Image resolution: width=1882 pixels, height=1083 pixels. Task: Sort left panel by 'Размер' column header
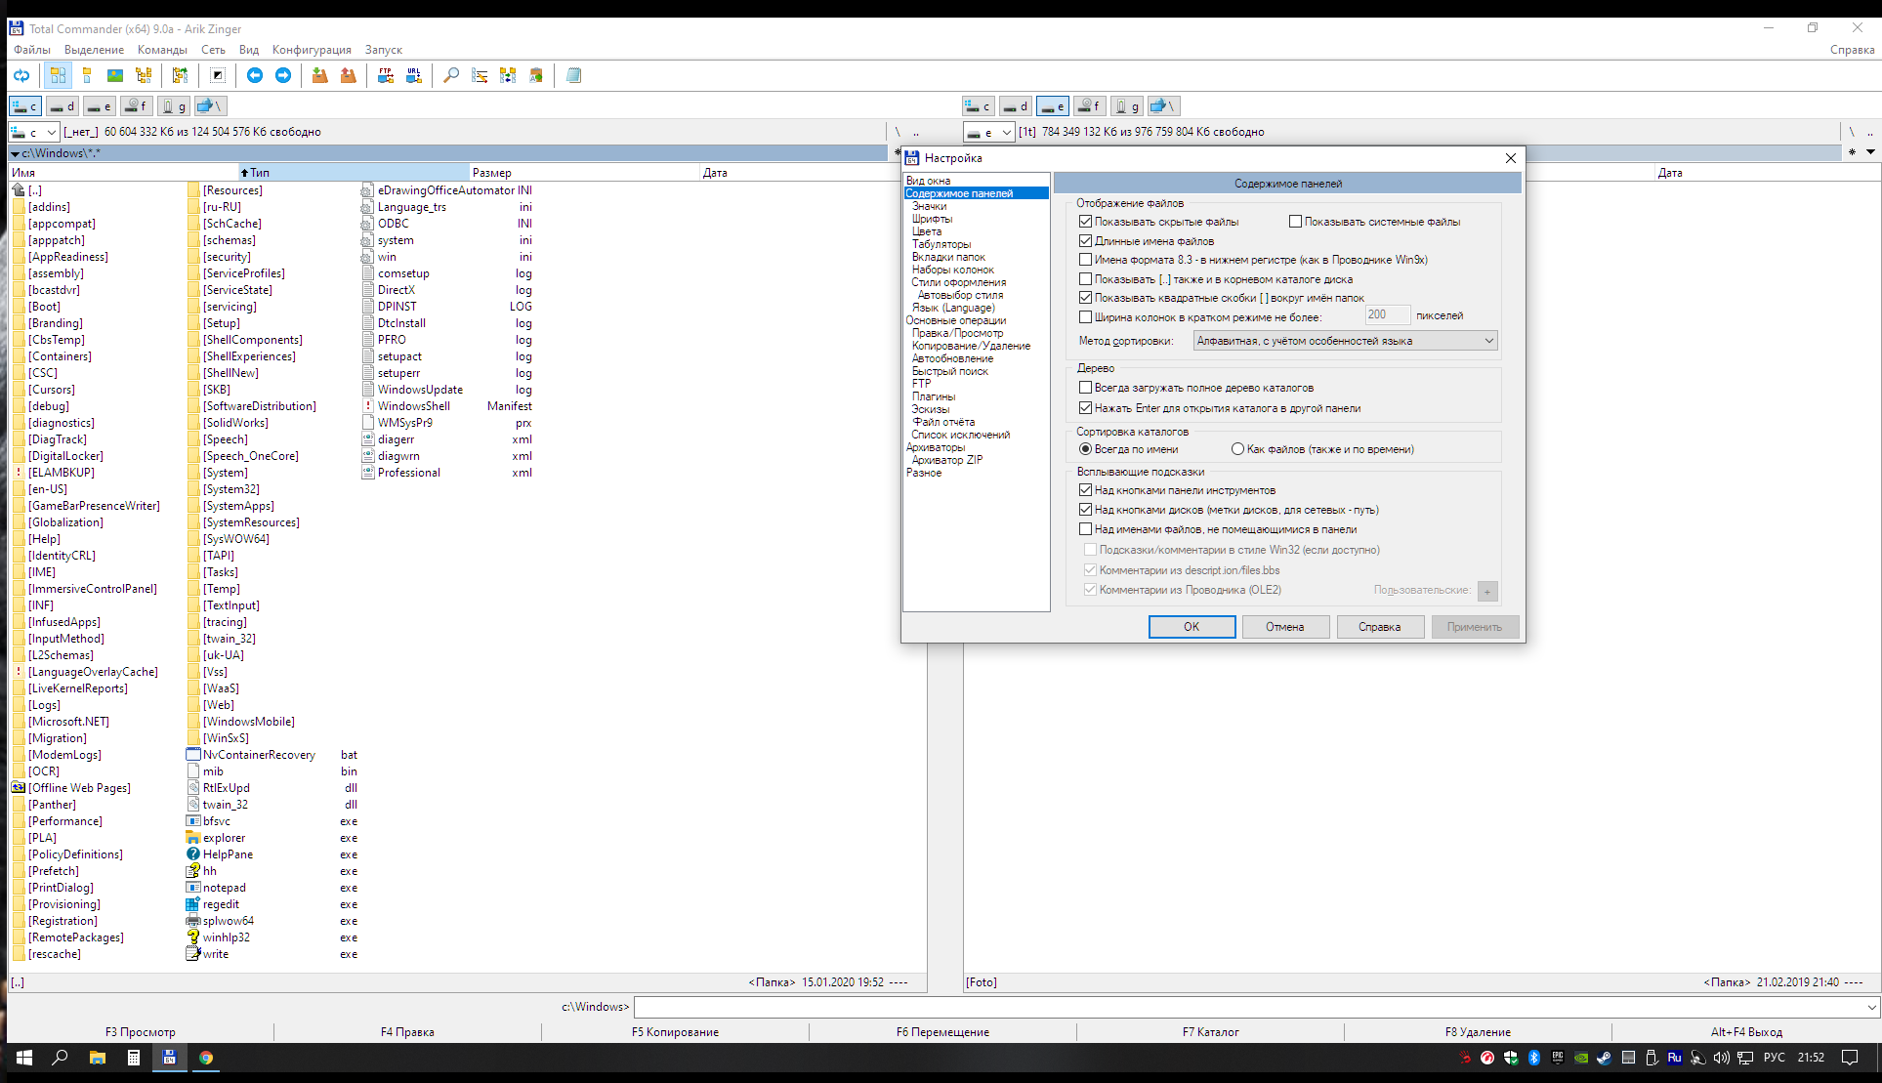[584, 173]
